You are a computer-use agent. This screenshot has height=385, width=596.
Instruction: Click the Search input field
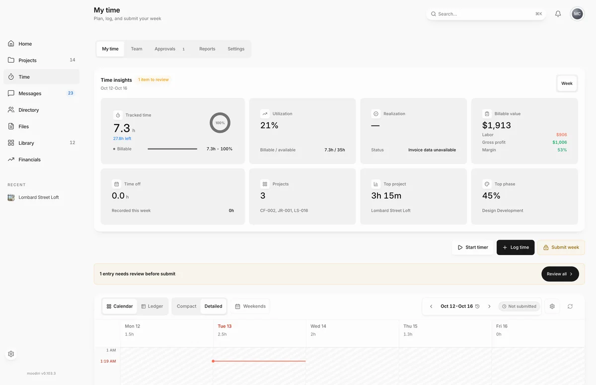[486, 14]
